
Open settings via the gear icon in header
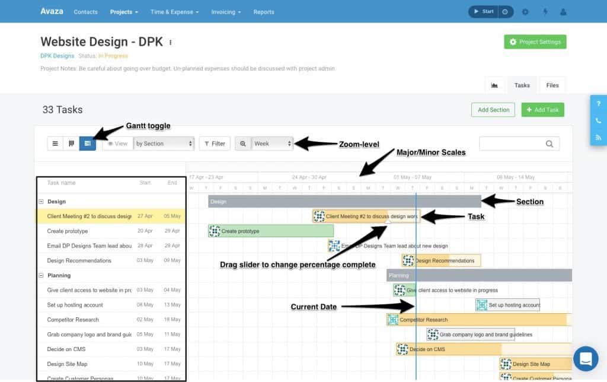[x=525, y=11]
